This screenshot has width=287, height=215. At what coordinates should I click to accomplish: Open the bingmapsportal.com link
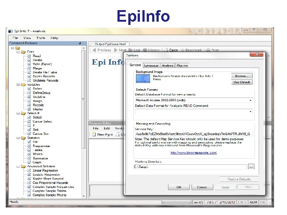click(x=194, y=152)
